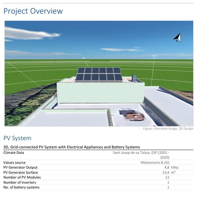199x197 pixels.
Task: Select the No. of battery systems label
Action: [x=21, y=187]
